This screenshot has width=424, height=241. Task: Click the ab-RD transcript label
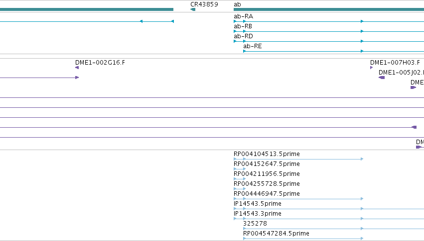(x=243, y=36)
